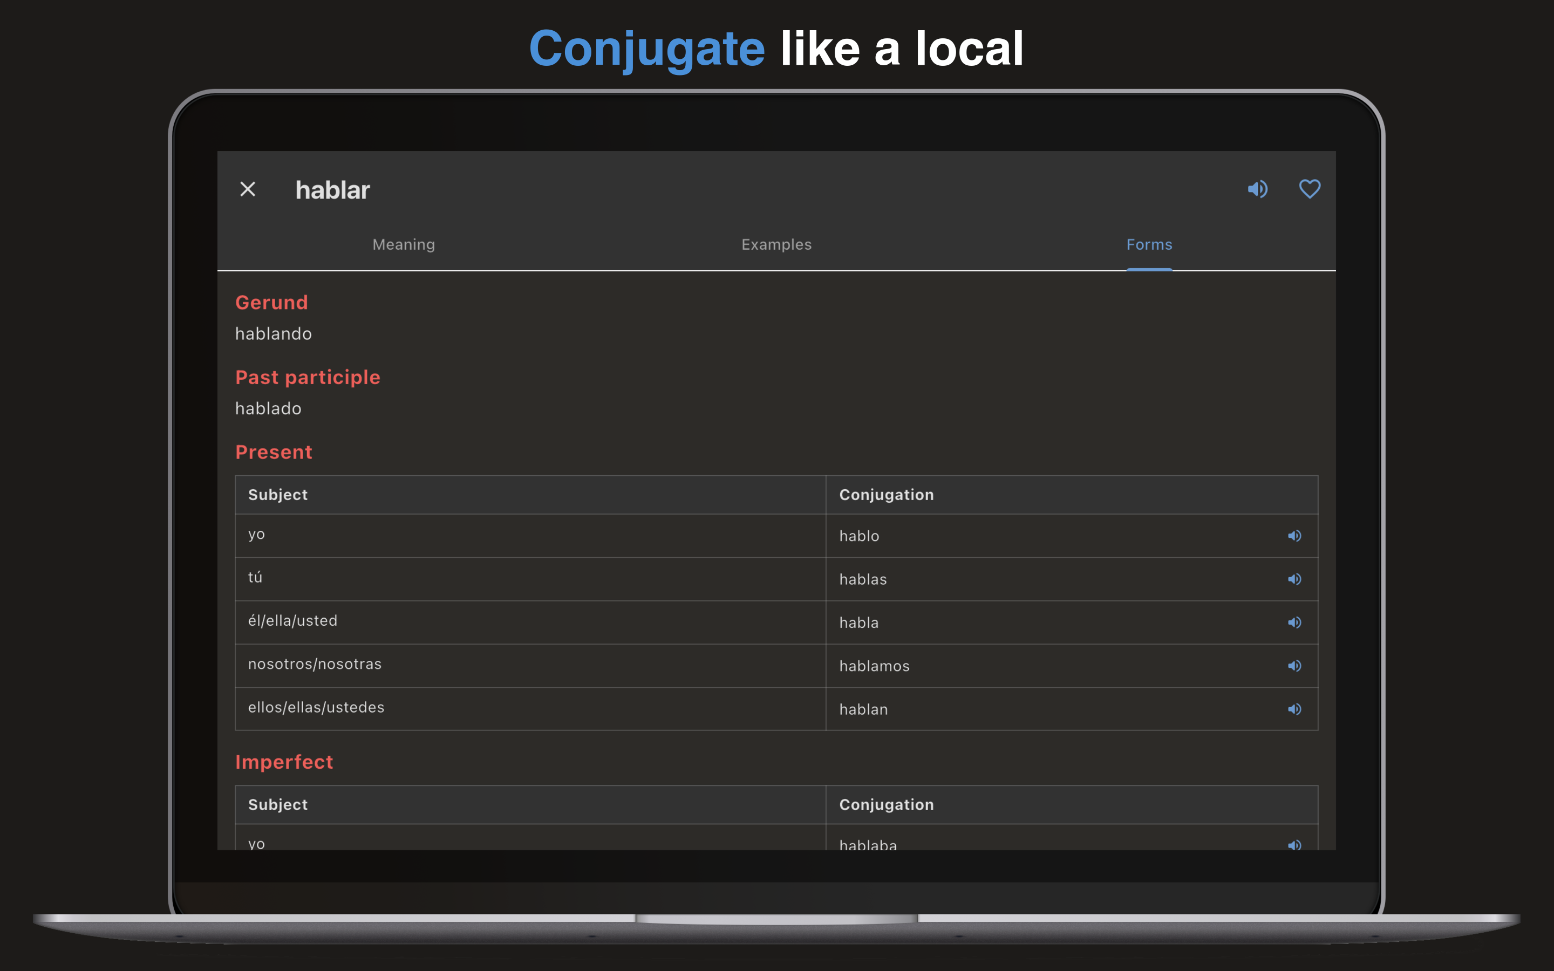Switch to the Examples tab
This screenshot has height=971, width=1554.
coord(776,245)
